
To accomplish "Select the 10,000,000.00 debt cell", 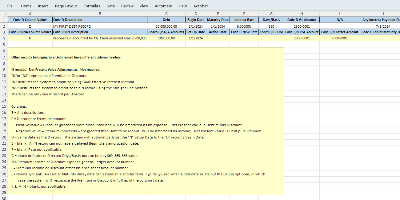I will pos(166,26).
